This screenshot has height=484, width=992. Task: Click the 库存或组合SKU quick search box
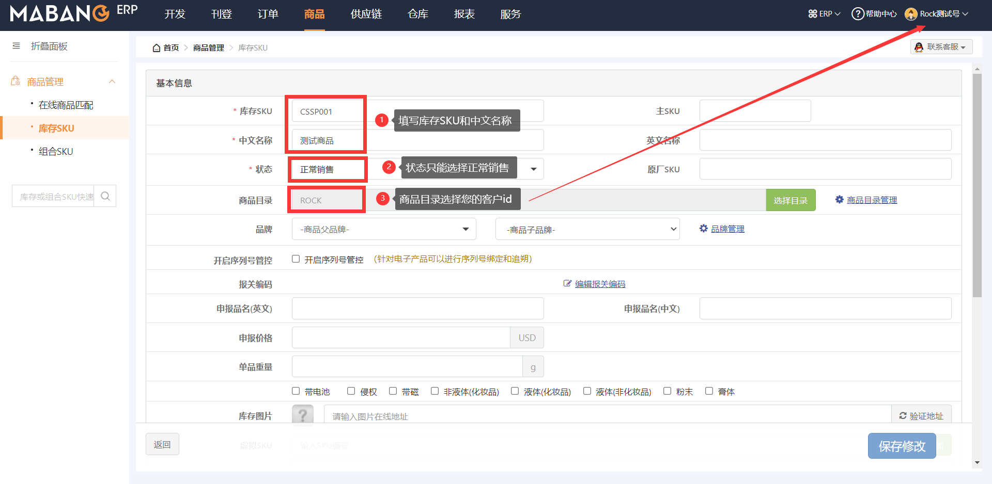coord(53,196)
